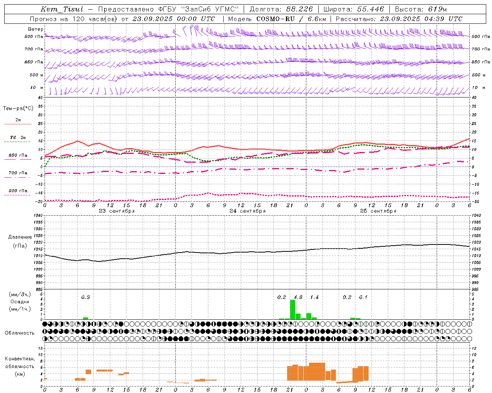Click the 25 сентября date label
This screenshot has height=393, width=492.
[378, 211]
